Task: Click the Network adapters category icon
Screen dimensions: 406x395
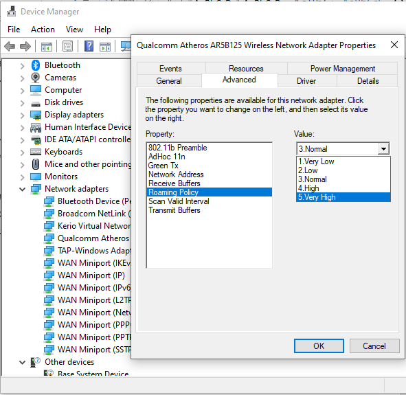Action: click(x=36, y=189)
